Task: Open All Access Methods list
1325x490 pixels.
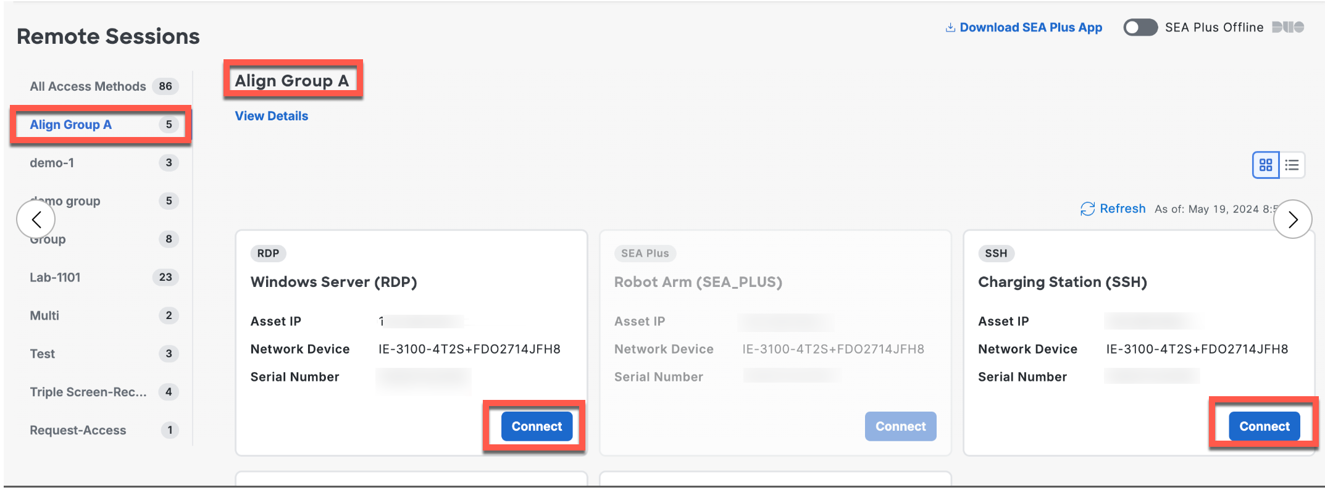Action: [x=88, y=86]
